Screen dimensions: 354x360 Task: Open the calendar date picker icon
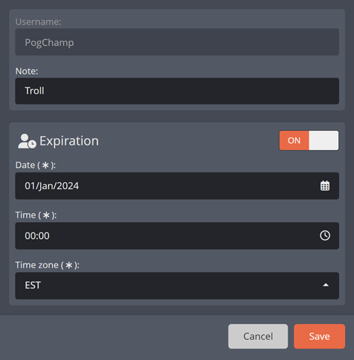point(325,186)
